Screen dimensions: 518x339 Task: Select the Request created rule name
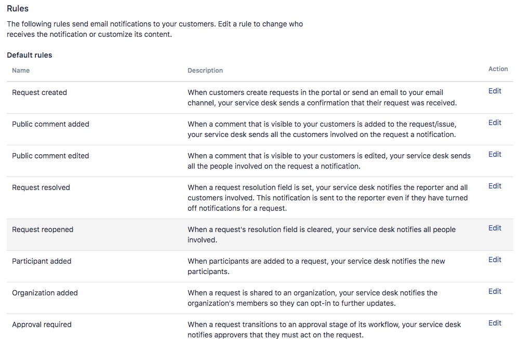(x=39, y=92)
